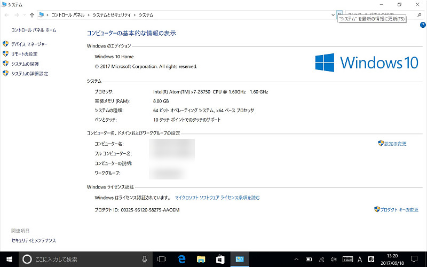Open System protection (システムの保護) link
Screen dimensions: 427x267
(25, 64)
